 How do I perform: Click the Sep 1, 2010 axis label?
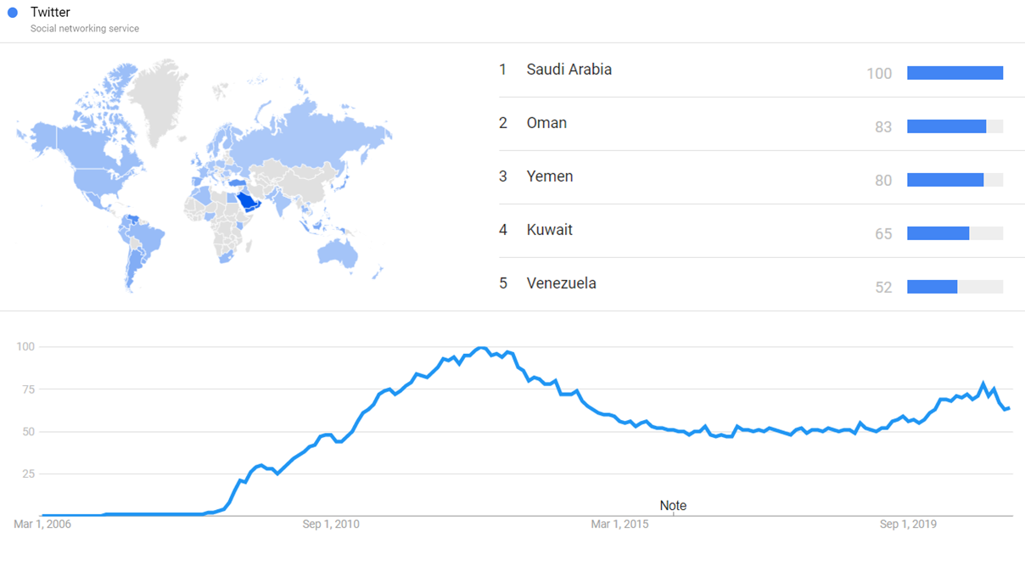click(331, 524)
